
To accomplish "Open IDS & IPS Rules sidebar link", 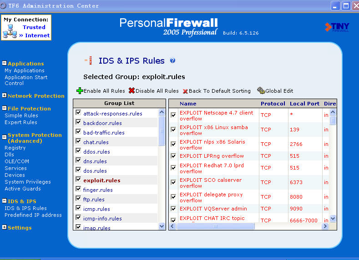I will click(25, 208).
